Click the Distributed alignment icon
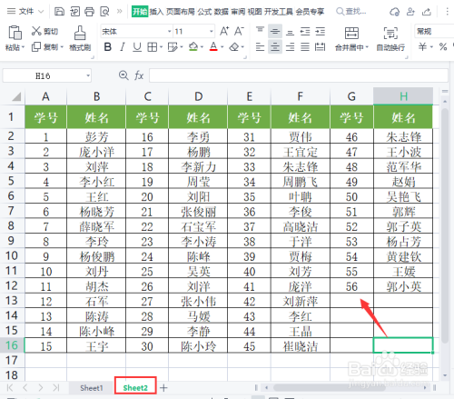The height and width of the screenshot is (399, 454). 320,47
